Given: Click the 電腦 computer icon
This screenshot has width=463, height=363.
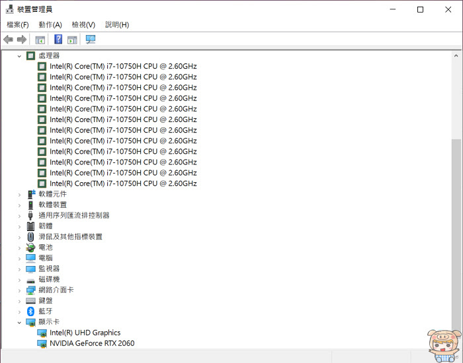Looking at the screenshot, I should click(30, 258).
